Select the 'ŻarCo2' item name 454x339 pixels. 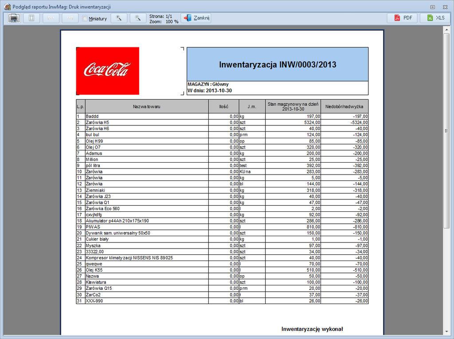[x=93, y=295]
